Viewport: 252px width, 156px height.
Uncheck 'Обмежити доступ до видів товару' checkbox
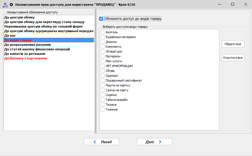click(101, 19)
